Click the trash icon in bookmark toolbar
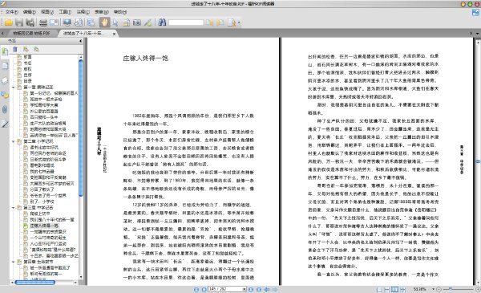Image resolution: width=481 pixels, height=293 pixels. pyautogui.click(x=15, y=49)
